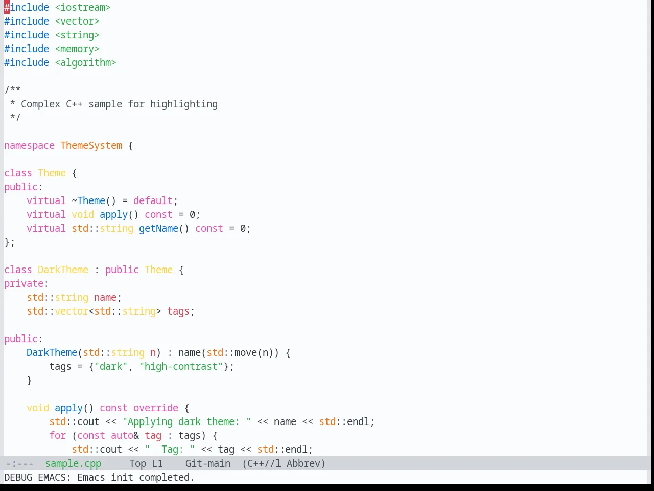The width and height of the screenshot is (654, 491).
Task: Place cursor on '#include <iostream>' line
Action: click(57, 7)
